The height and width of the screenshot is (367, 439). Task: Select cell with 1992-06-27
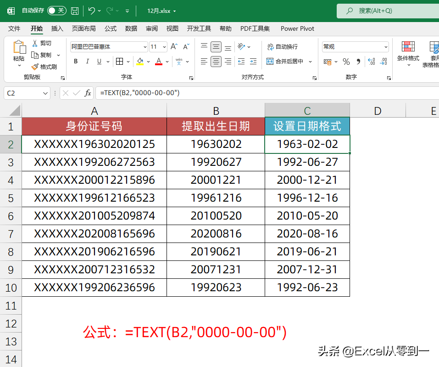[307, 162]
